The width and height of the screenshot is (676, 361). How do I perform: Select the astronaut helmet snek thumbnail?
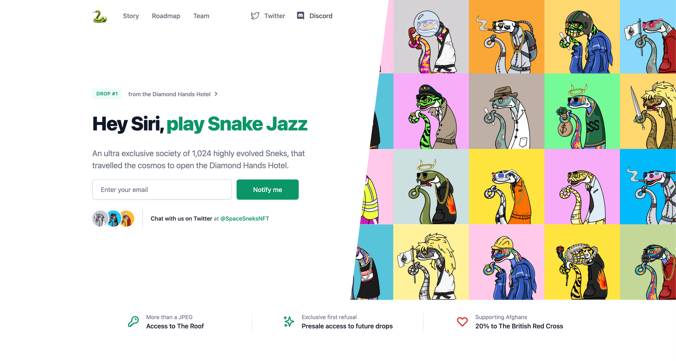coord(431,37)
